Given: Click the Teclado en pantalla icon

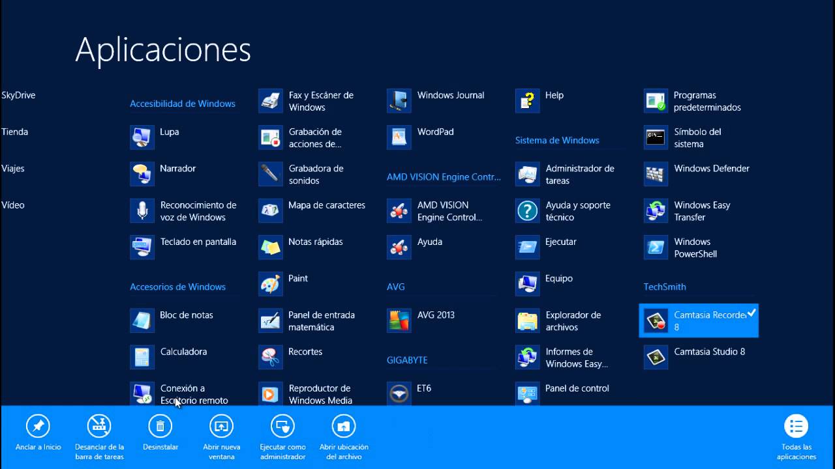Looking at the screenshot, I should tap(142, 248).
